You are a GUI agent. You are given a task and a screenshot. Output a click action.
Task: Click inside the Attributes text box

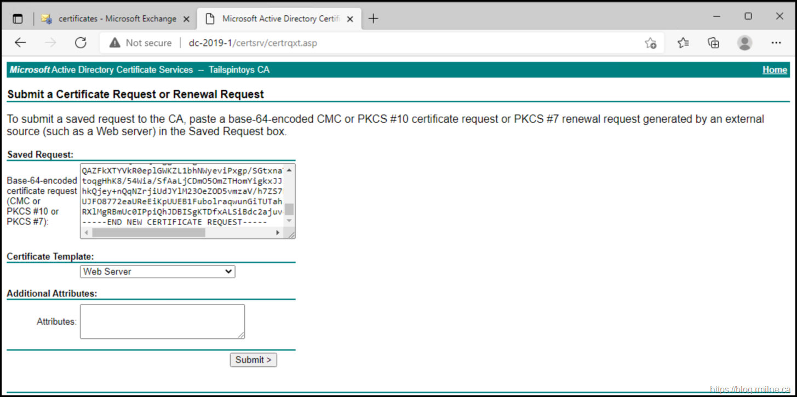(162, 321)
